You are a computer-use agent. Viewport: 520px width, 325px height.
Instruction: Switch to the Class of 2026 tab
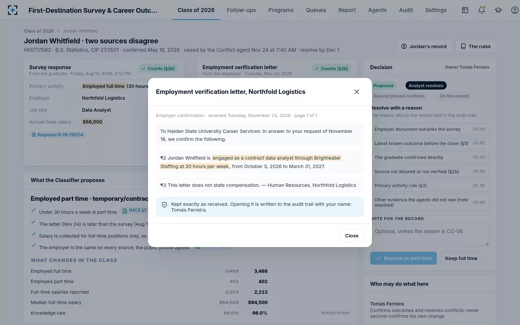196,10
